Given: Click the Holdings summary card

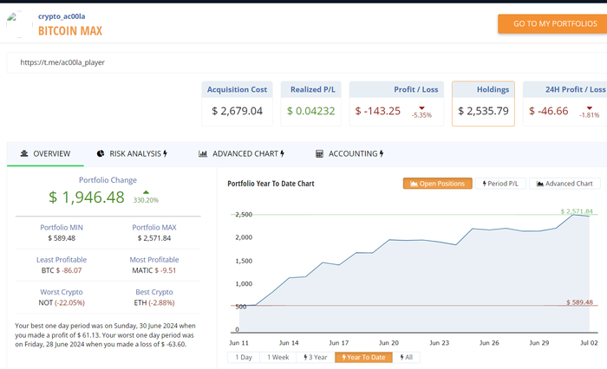Looking at the screenshot, I should tap(483, 104).
